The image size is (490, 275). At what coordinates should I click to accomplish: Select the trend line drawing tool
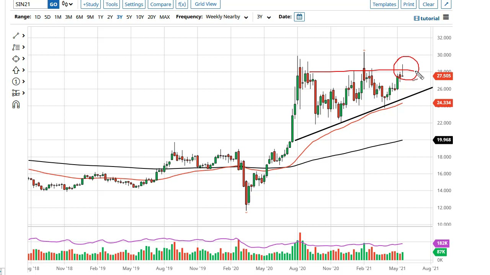click(x=16, y=36)
